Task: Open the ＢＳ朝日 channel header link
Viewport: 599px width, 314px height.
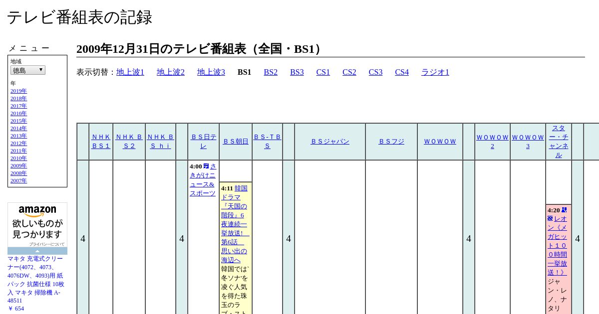Action: point(236,142)
